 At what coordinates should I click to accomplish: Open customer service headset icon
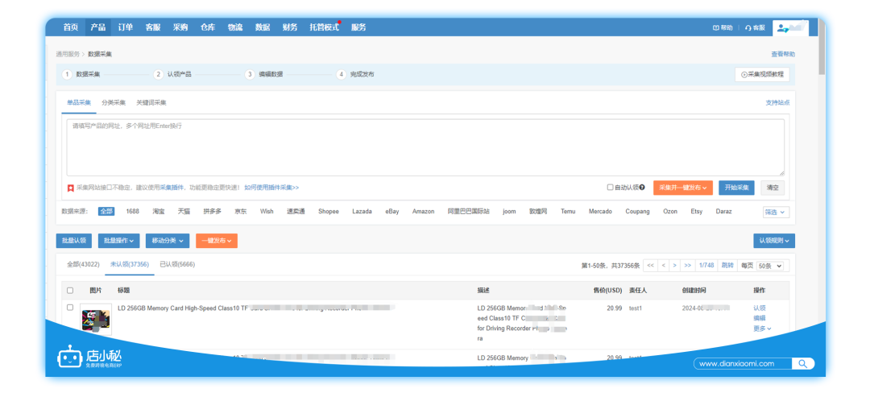coord(748,27)
